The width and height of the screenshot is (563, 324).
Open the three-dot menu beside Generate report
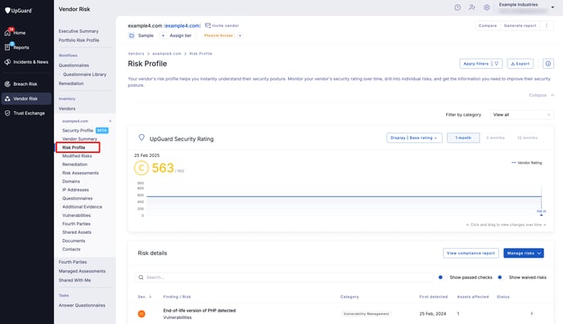click(x=547, y=25)
